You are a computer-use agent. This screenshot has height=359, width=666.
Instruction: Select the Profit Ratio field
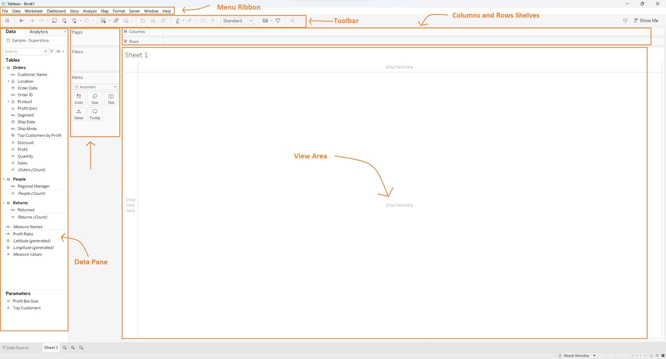click(x=23, y=234)
